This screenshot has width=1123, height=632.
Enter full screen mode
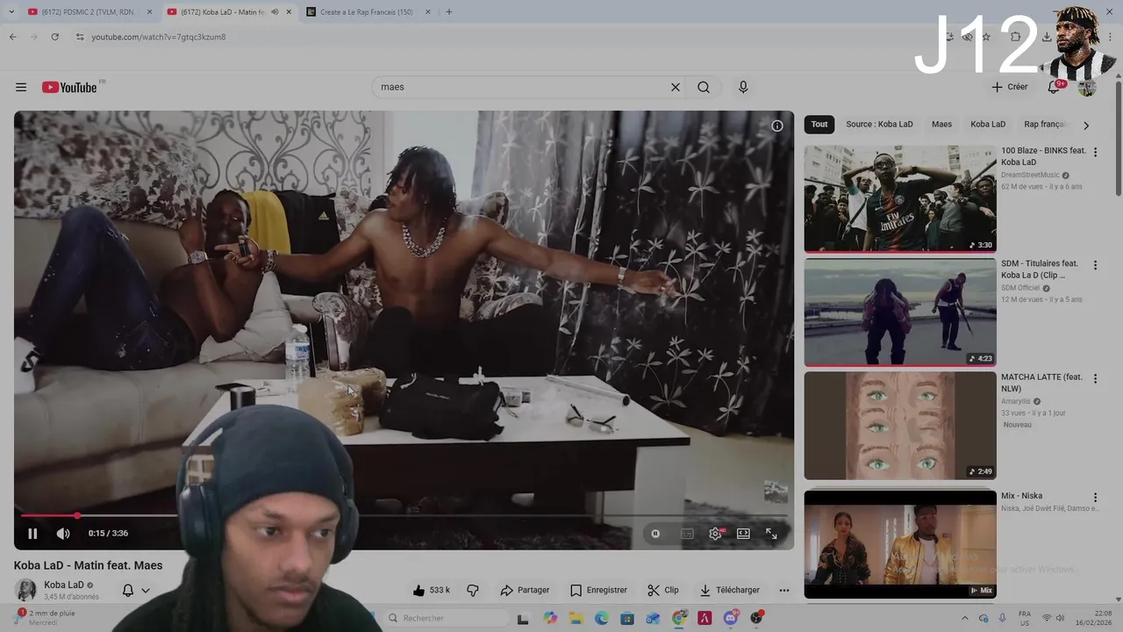click(x=771, y=534)
